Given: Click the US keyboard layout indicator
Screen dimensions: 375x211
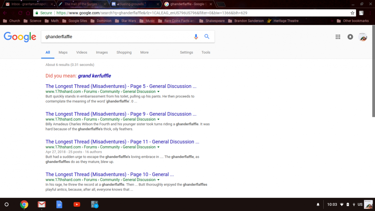Looking at the screenshot, I should (x=360, y=205).
